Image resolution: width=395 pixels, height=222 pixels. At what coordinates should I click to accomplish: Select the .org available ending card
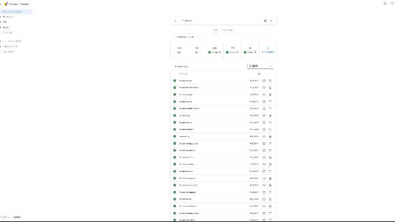[x=214, y=50]
